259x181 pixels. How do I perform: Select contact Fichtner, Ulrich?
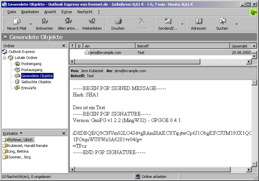[x=20, y=140]
